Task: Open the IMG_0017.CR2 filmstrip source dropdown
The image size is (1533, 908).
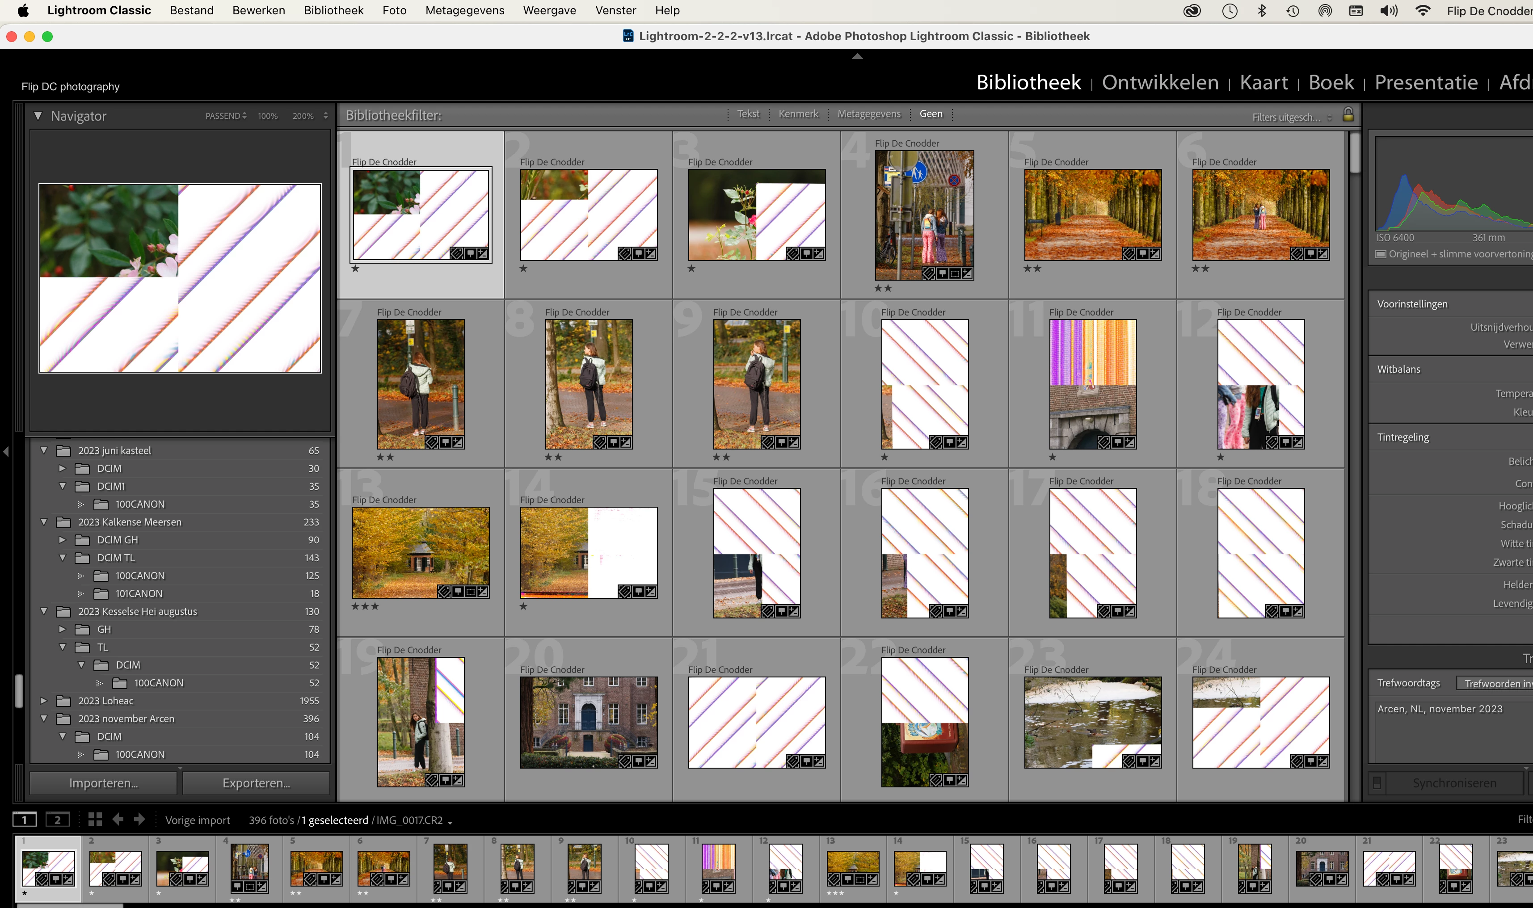Action: point(451,821)
